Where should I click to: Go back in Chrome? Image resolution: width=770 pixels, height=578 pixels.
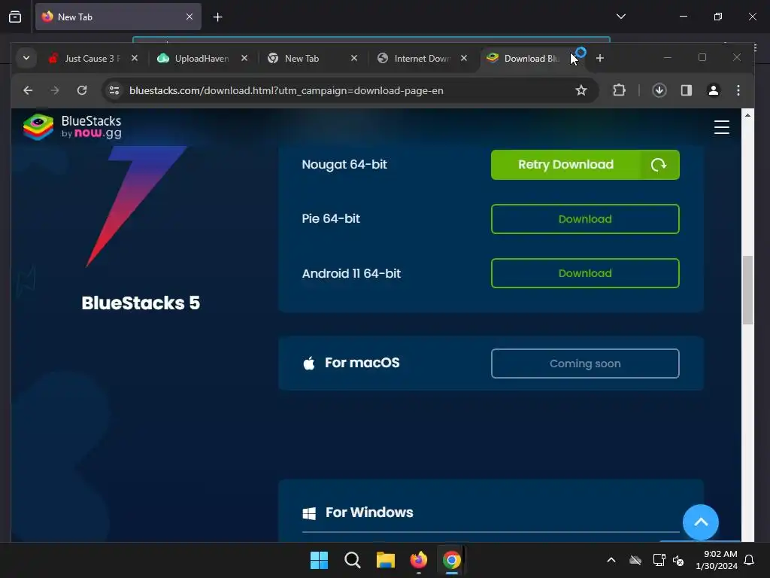tap(28, 90)
